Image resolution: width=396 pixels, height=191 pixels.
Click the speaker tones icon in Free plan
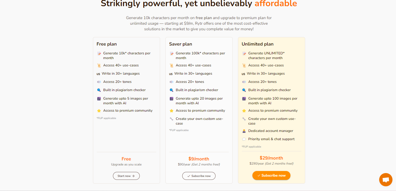pyautogui.click(x=99, y=82)
